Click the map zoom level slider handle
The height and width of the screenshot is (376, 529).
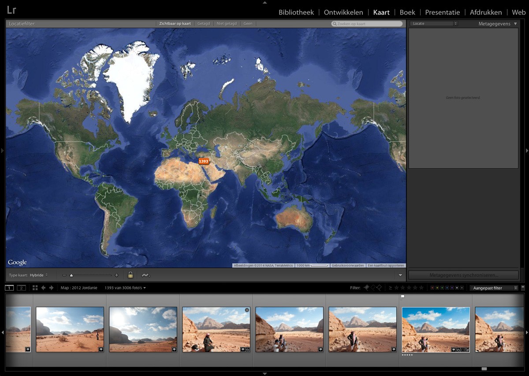72,275
